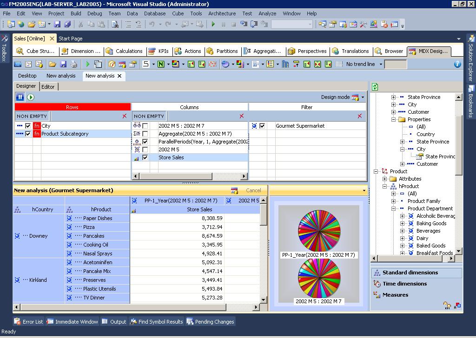Uncheck the ParallelPeriods column checkbox

pyautogui.click(x=145, y=142)
